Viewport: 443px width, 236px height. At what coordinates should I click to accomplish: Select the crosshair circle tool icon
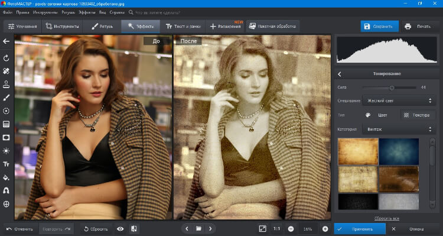(x=6, y=204)
